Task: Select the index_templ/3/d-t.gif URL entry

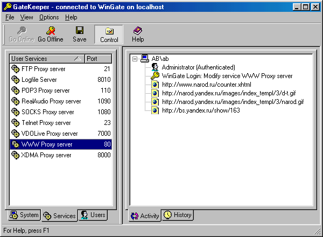Action: 229,93
